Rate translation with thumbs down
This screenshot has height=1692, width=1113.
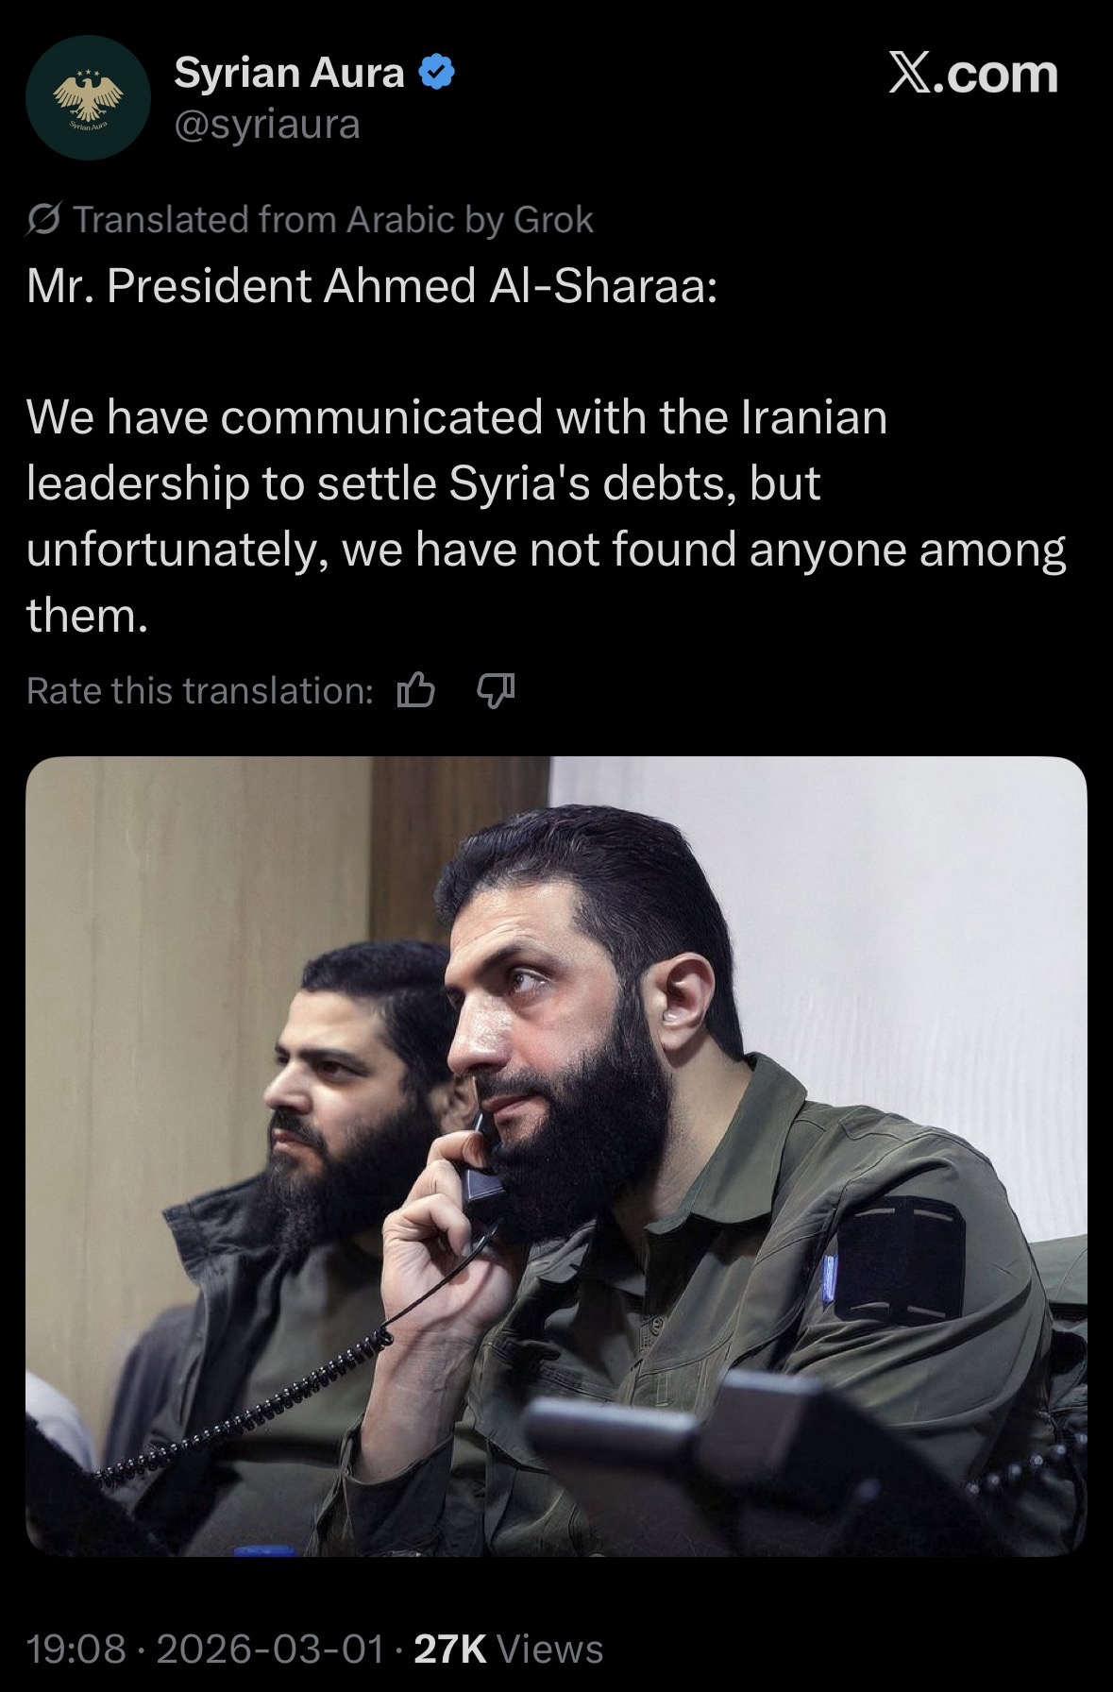pos(496,691)
